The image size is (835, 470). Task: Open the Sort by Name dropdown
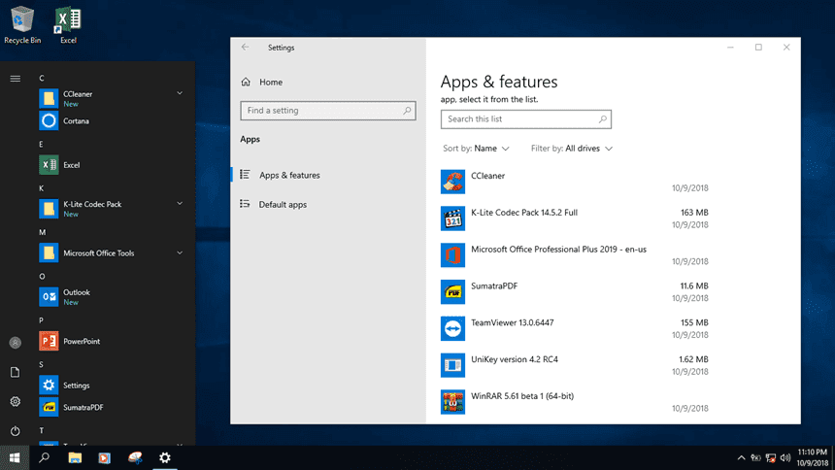pos(476,149)
